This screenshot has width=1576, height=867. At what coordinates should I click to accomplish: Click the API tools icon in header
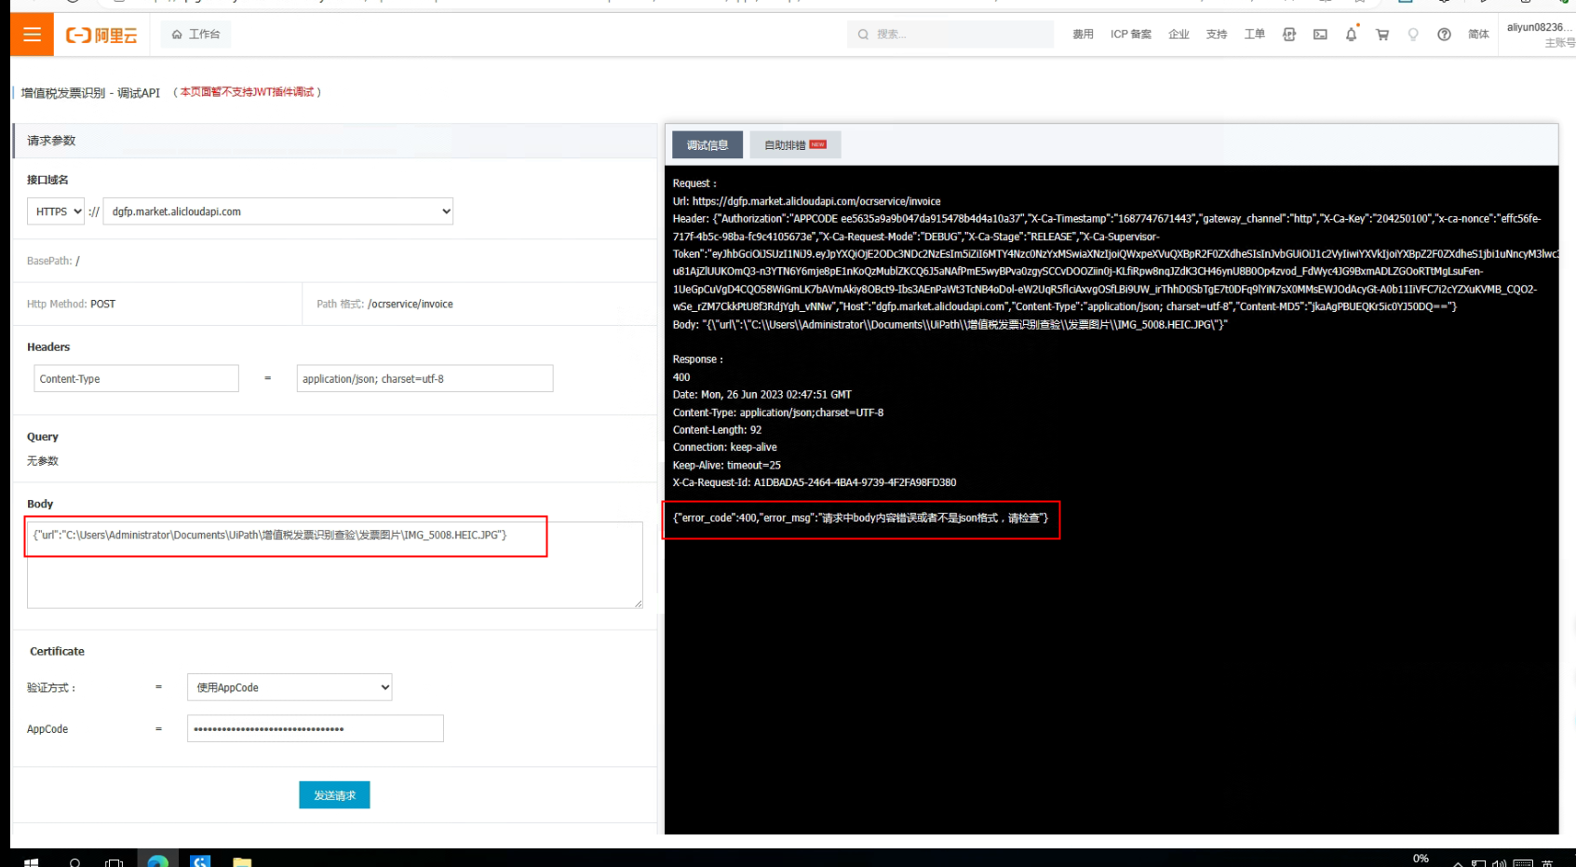[1289, 34]
